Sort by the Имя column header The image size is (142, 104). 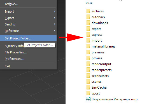(89, 3)
